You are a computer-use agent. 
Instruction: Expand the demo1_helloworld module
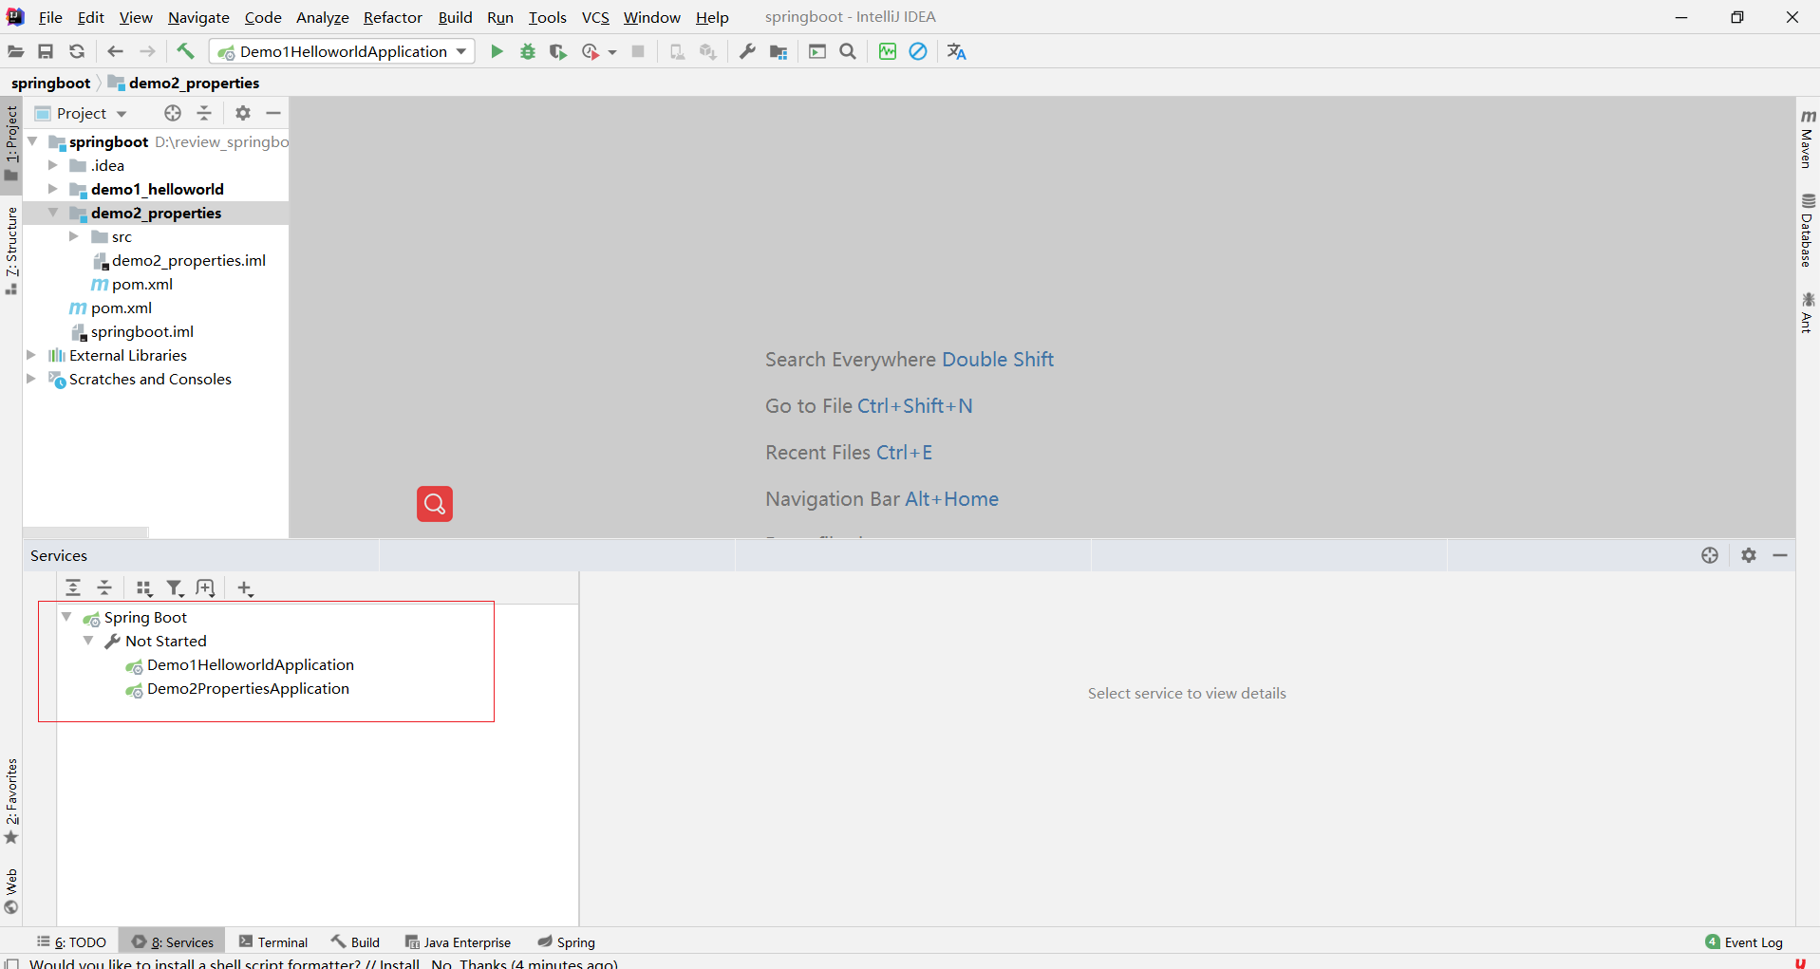[53, 189]
